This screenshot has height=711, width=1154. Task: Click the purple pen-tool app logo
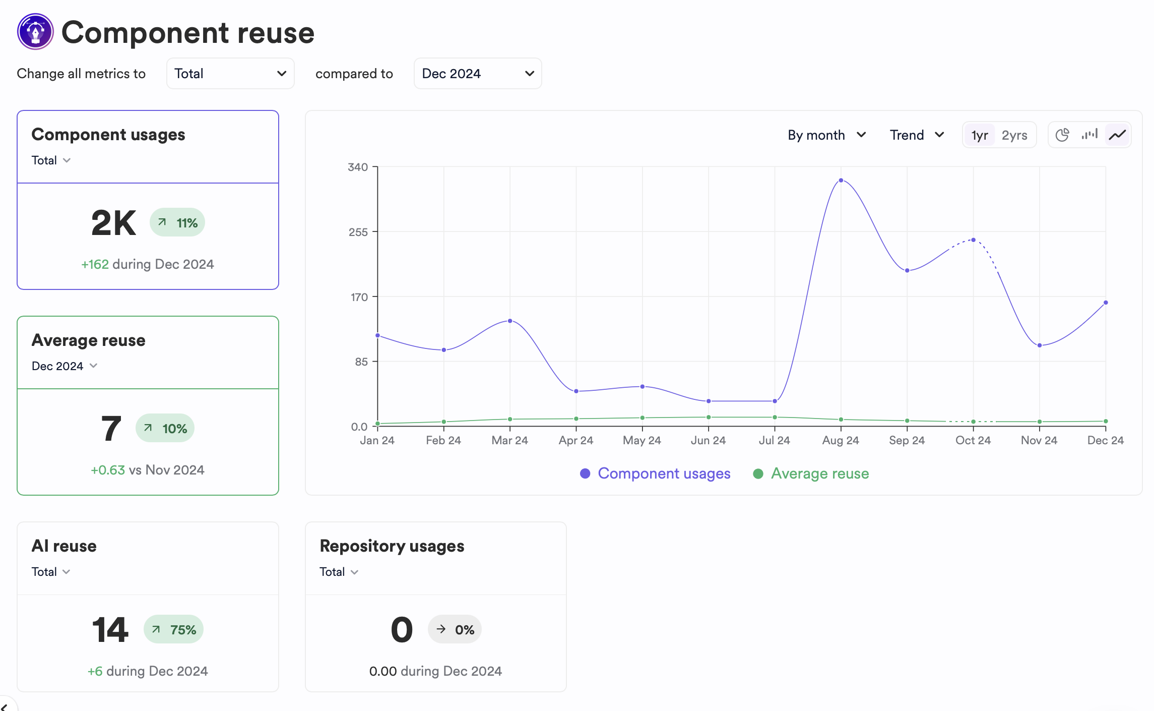35,32
